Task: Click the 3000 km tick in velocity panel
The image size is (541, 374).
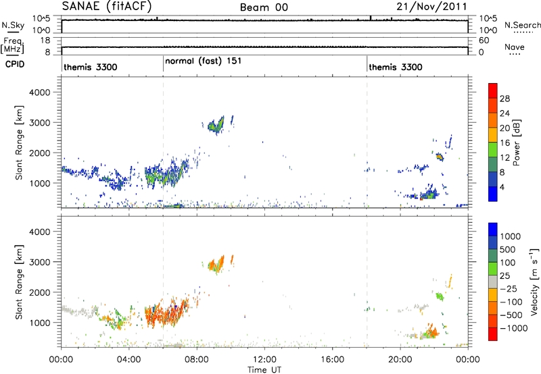Action: [x=40, y=262]
